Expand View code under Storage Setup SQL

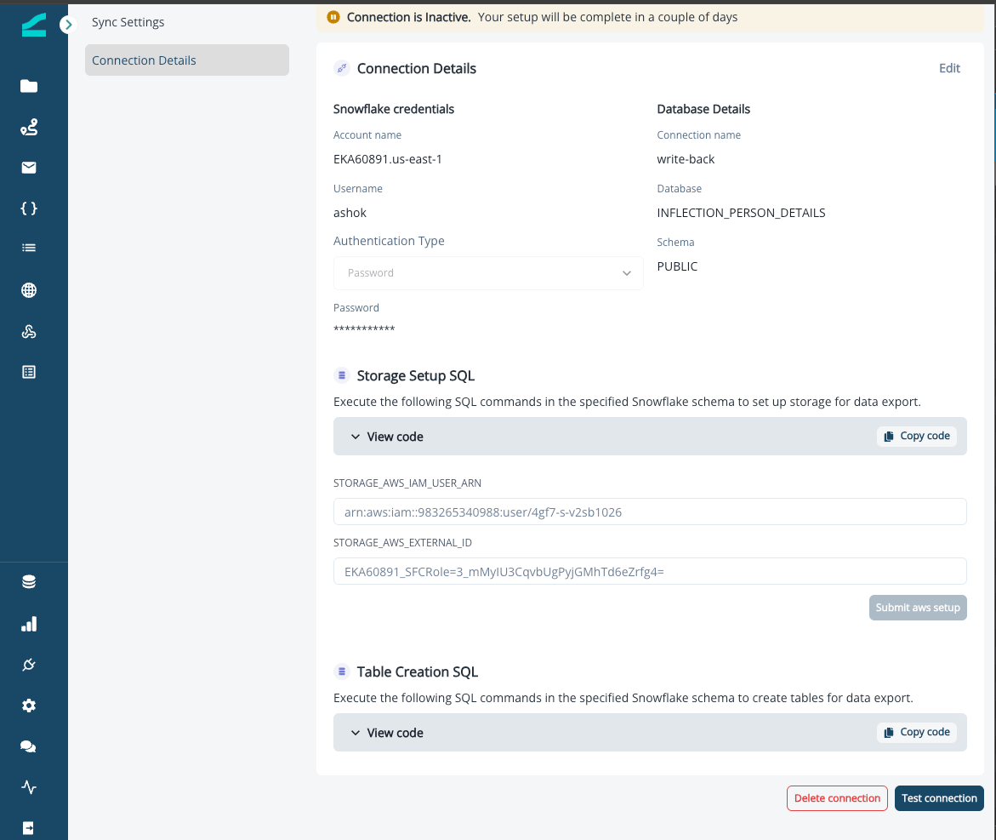pyautogui.click(x=387, y=437)
